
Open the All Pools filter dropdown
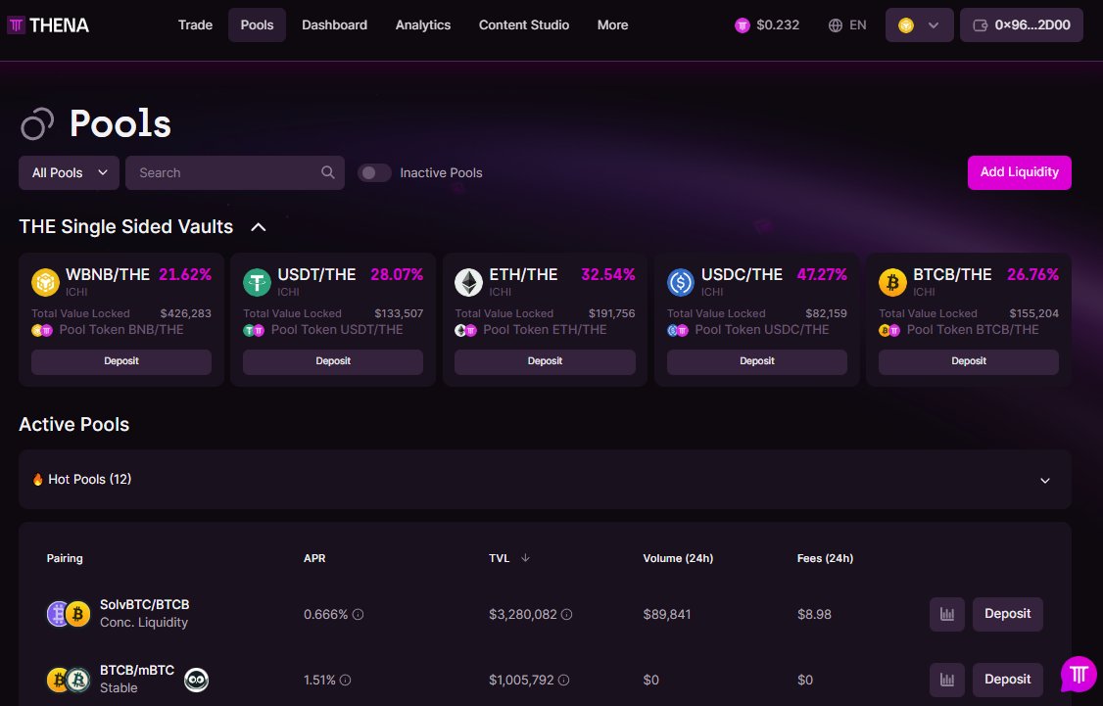click(x=69, y=173)
